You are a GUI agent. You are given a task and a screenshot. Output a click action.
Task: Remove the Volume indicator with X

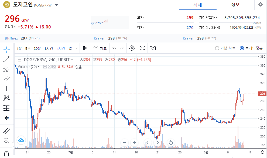point(54,67)
